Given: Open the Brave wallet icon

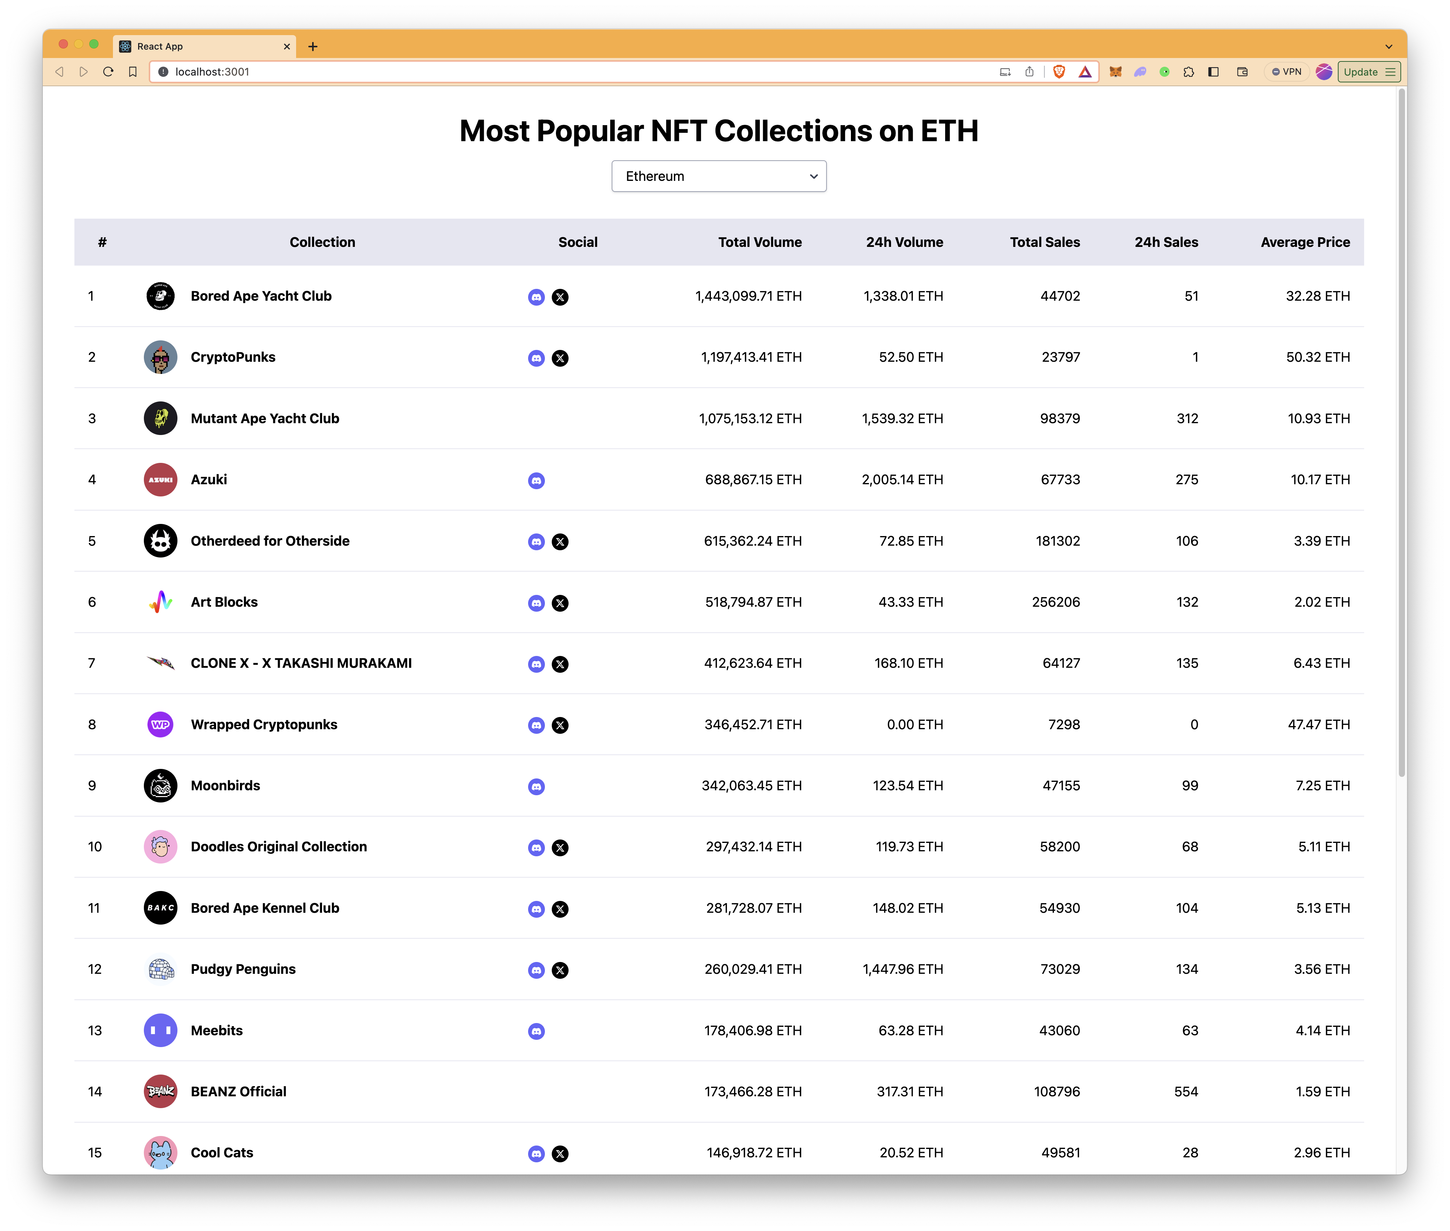Looking at the screenshot, I should [1242, 71].
